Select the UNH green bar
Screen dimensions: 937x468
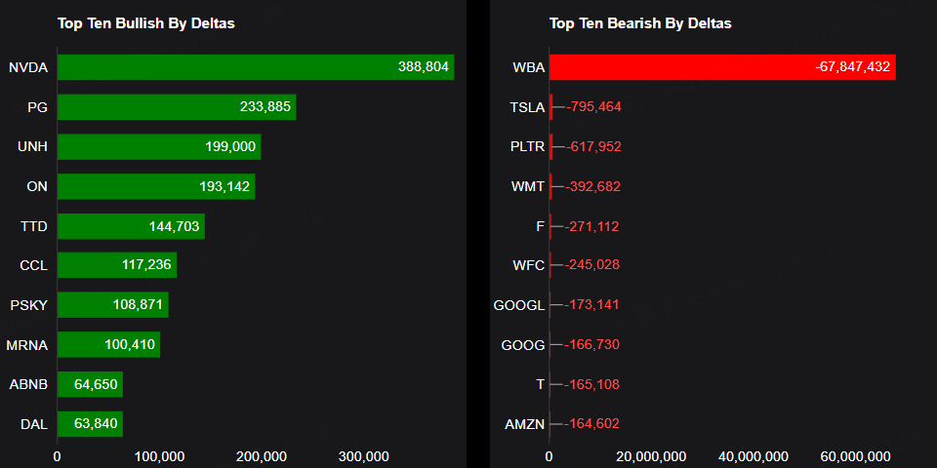pyautogui.click(x=158, y=146)
